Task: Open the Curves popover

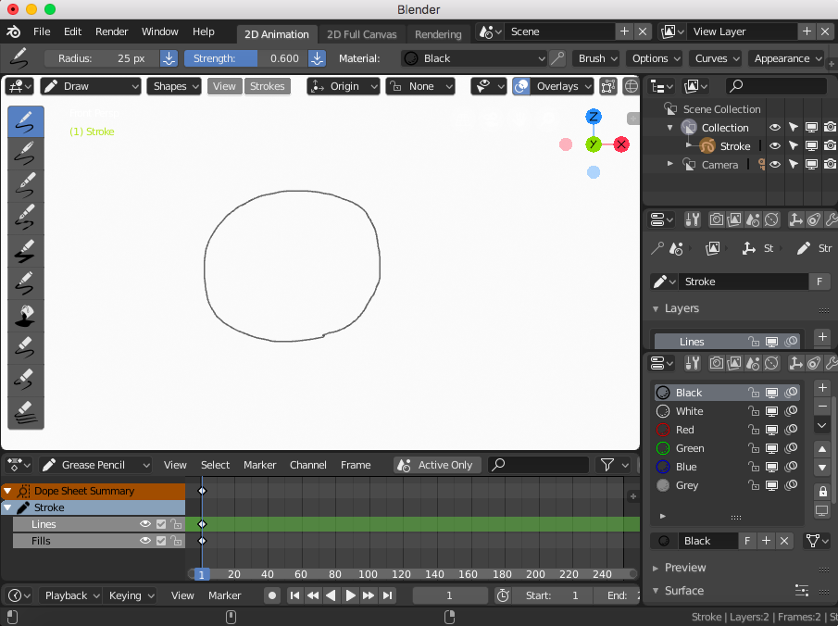Action: pyautogui.click(x=715, y=58)
